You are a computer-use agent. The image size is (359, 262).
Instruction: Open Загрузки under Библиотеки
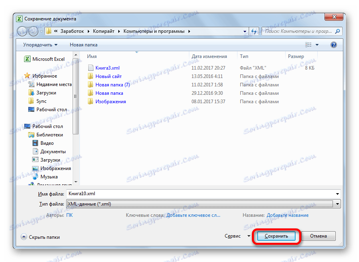click(46, 160)
